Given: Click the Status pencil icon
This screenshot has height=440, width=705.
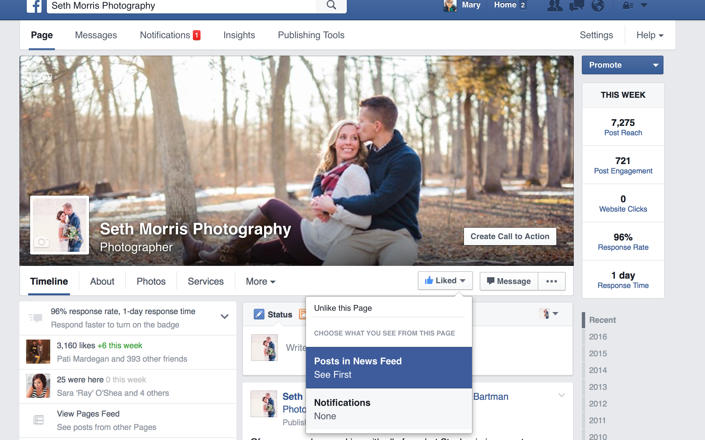Looking at the screenshot, I should point(259,314).
